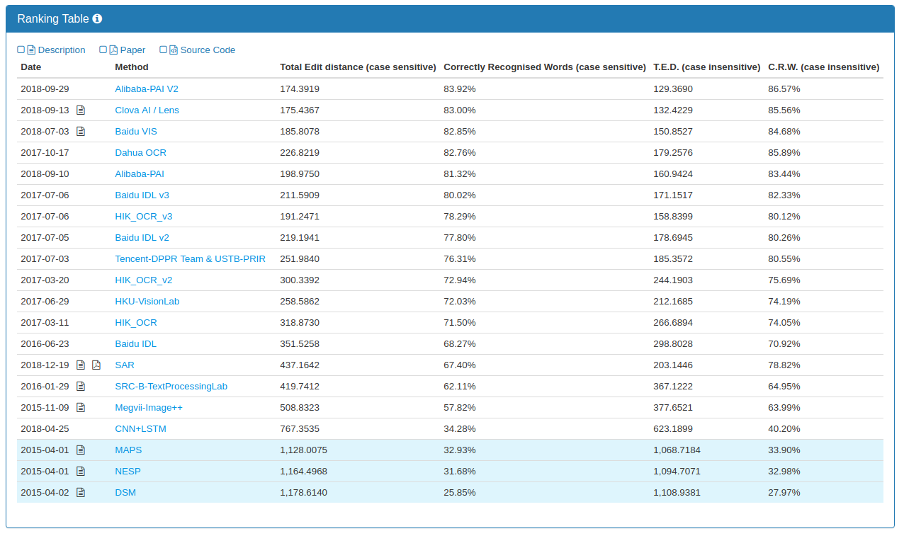
Task: Open the Alibaba-PAI method dated 2018-09-10
Action: 140,173
